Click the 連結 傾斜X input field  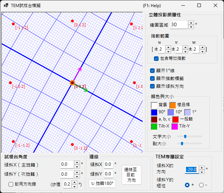pos(108,165)
